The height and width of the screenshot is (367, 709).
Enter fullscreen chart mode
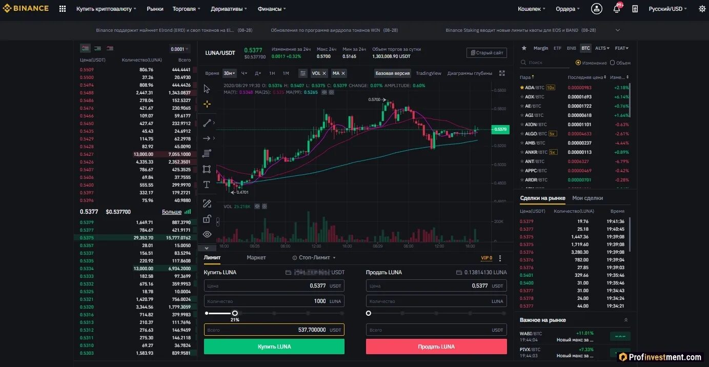(x=502, y=73)
